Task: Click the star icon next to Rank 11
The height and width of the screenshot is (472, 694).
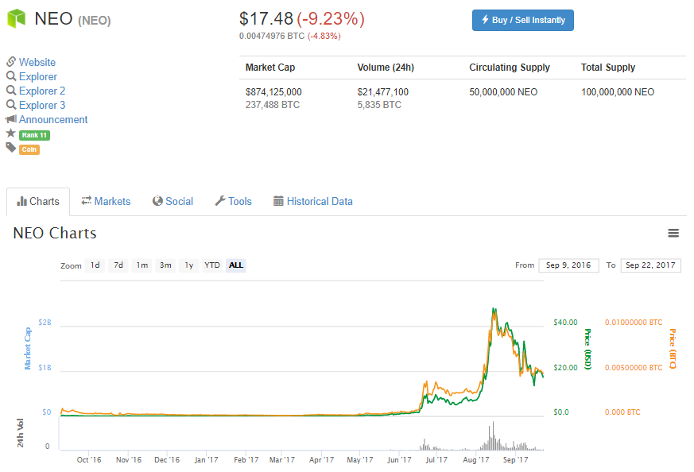Action: tap(11, 133)
